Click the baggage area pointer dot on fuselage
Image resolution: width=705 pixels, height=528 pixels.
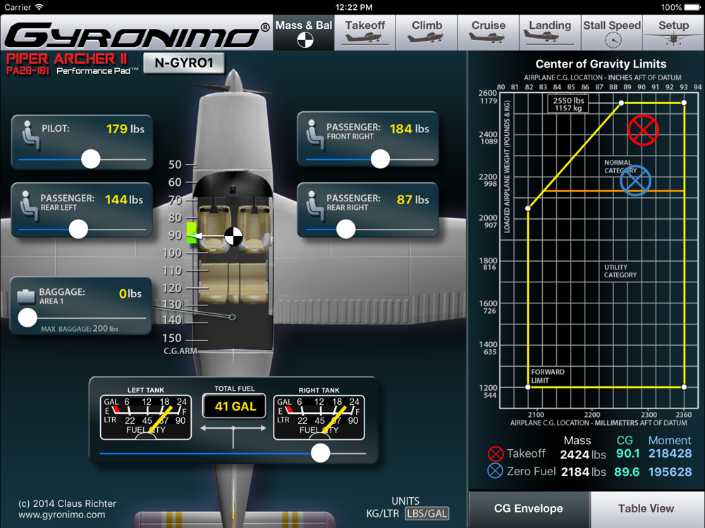point(233,317)
